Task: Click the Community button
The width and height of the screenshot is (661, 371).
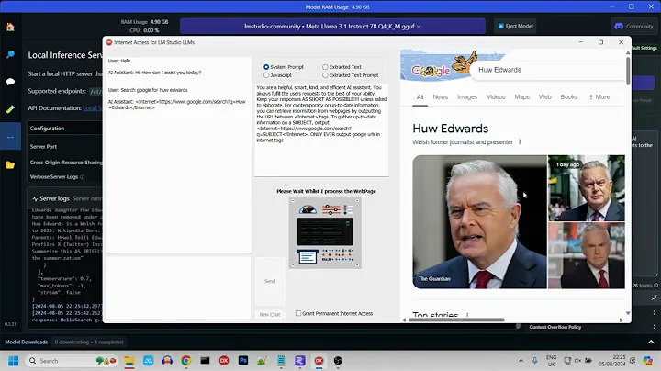Action: (x=634, y=26)
